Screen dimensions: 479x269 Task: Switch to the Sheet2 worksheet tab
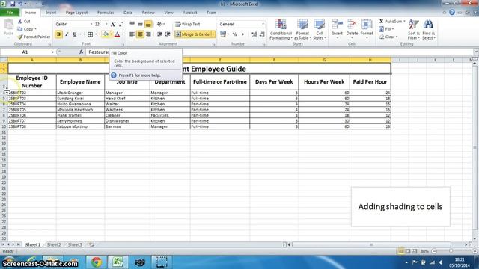(54, 244)
